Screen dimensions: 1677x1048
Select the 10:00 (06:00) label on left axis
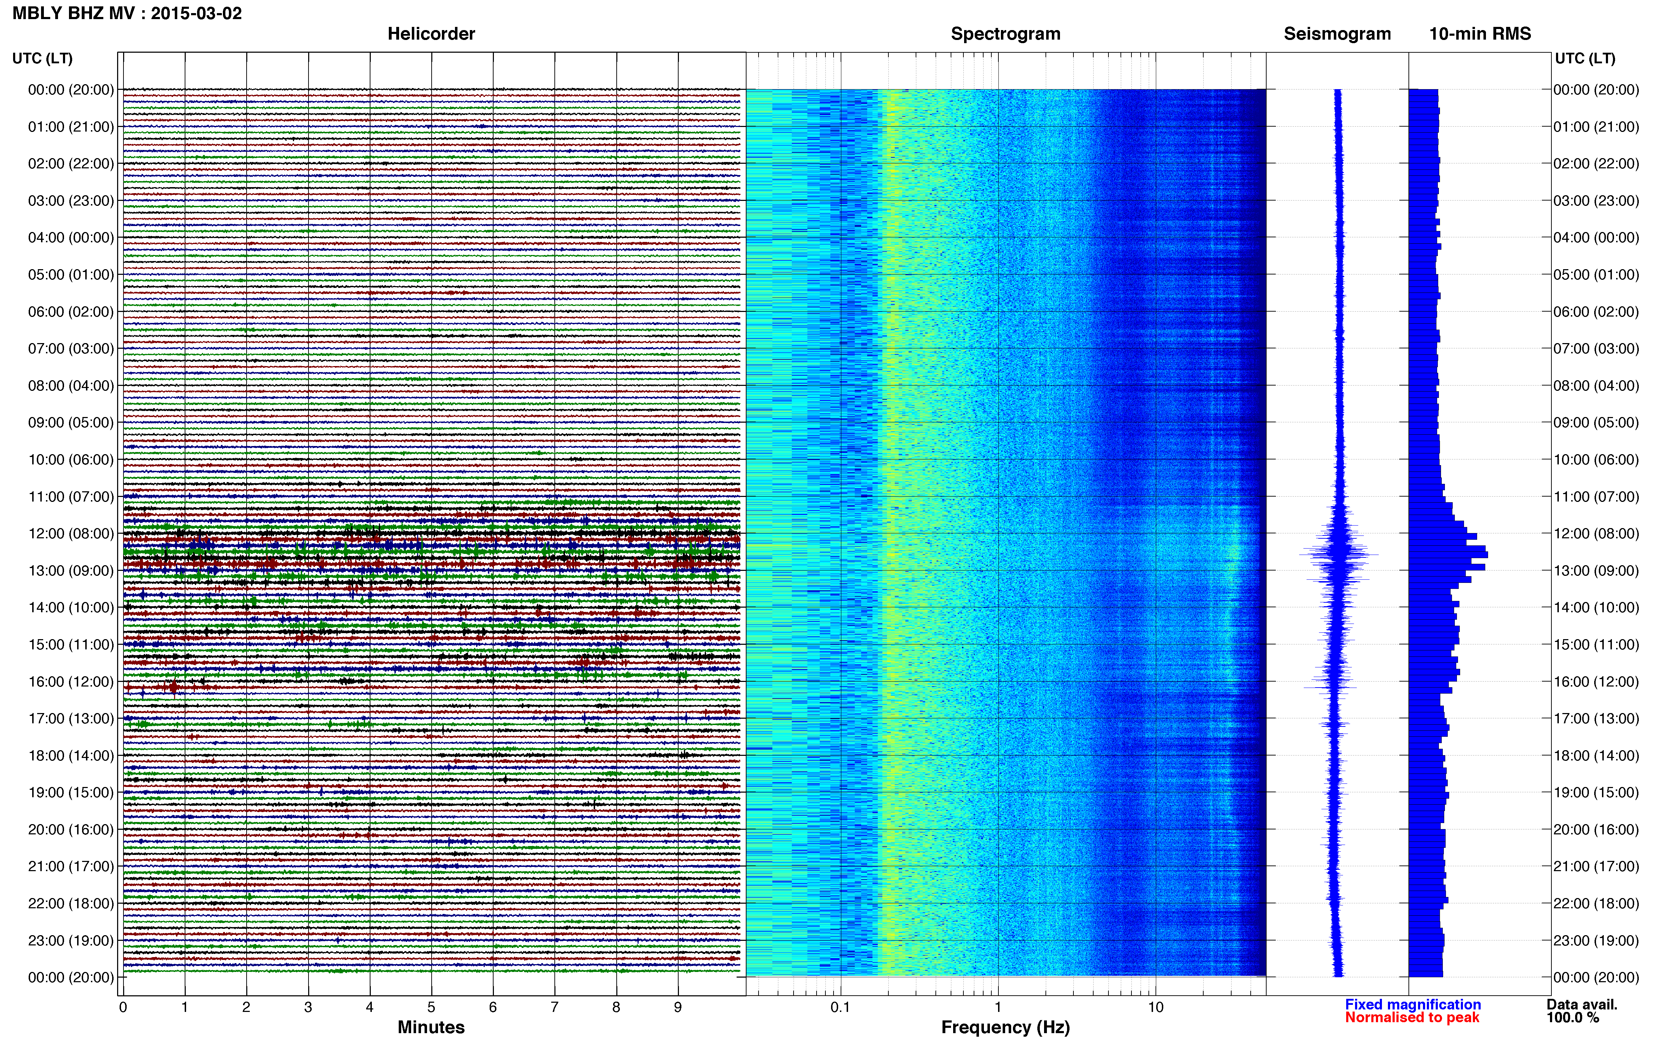coord(71,459)
